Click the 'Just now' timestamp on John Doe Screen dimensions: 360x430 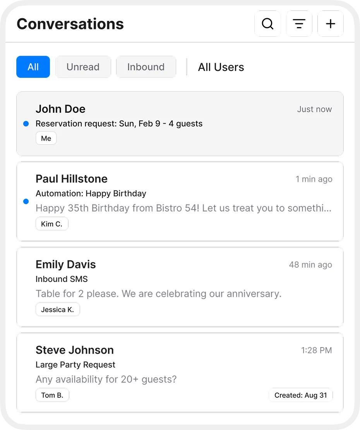tap(314, 109)
